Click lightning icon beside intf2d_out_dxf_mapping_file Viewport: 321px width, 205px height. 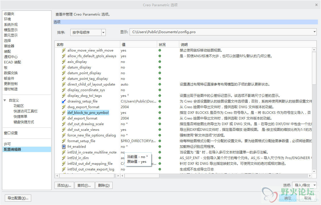pos(64,163)
